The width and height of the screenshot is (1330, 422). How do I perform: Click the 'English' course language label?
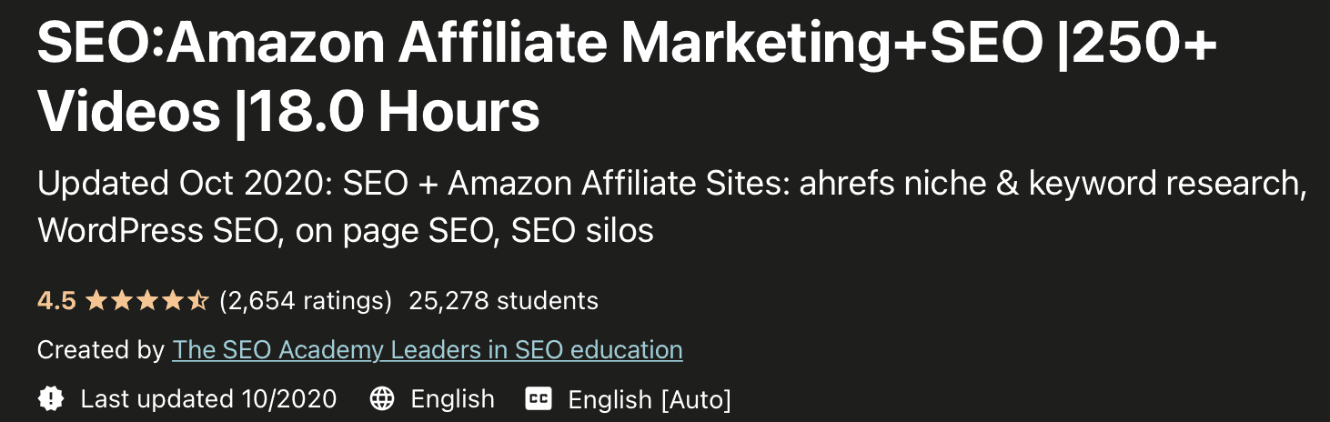point(452,398)
